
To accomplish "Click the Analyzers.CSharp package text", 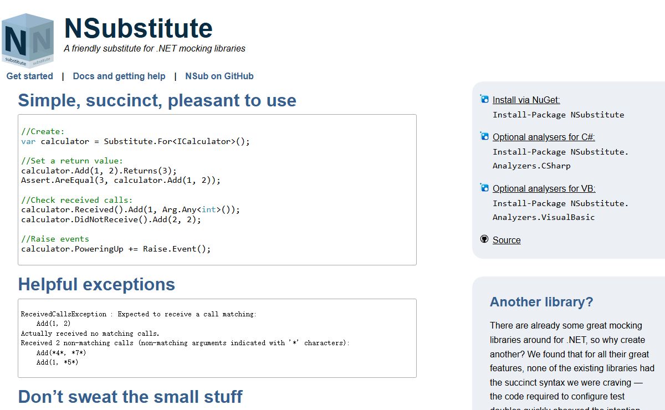I will coord(531,166).
